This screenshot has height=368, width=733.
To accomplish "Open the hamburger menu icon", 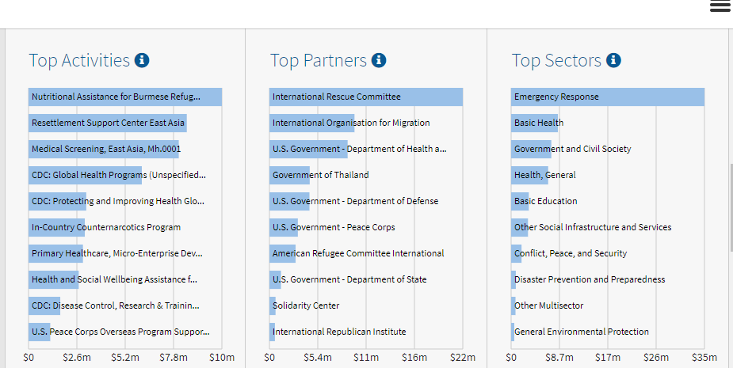I will click(720, 6).
